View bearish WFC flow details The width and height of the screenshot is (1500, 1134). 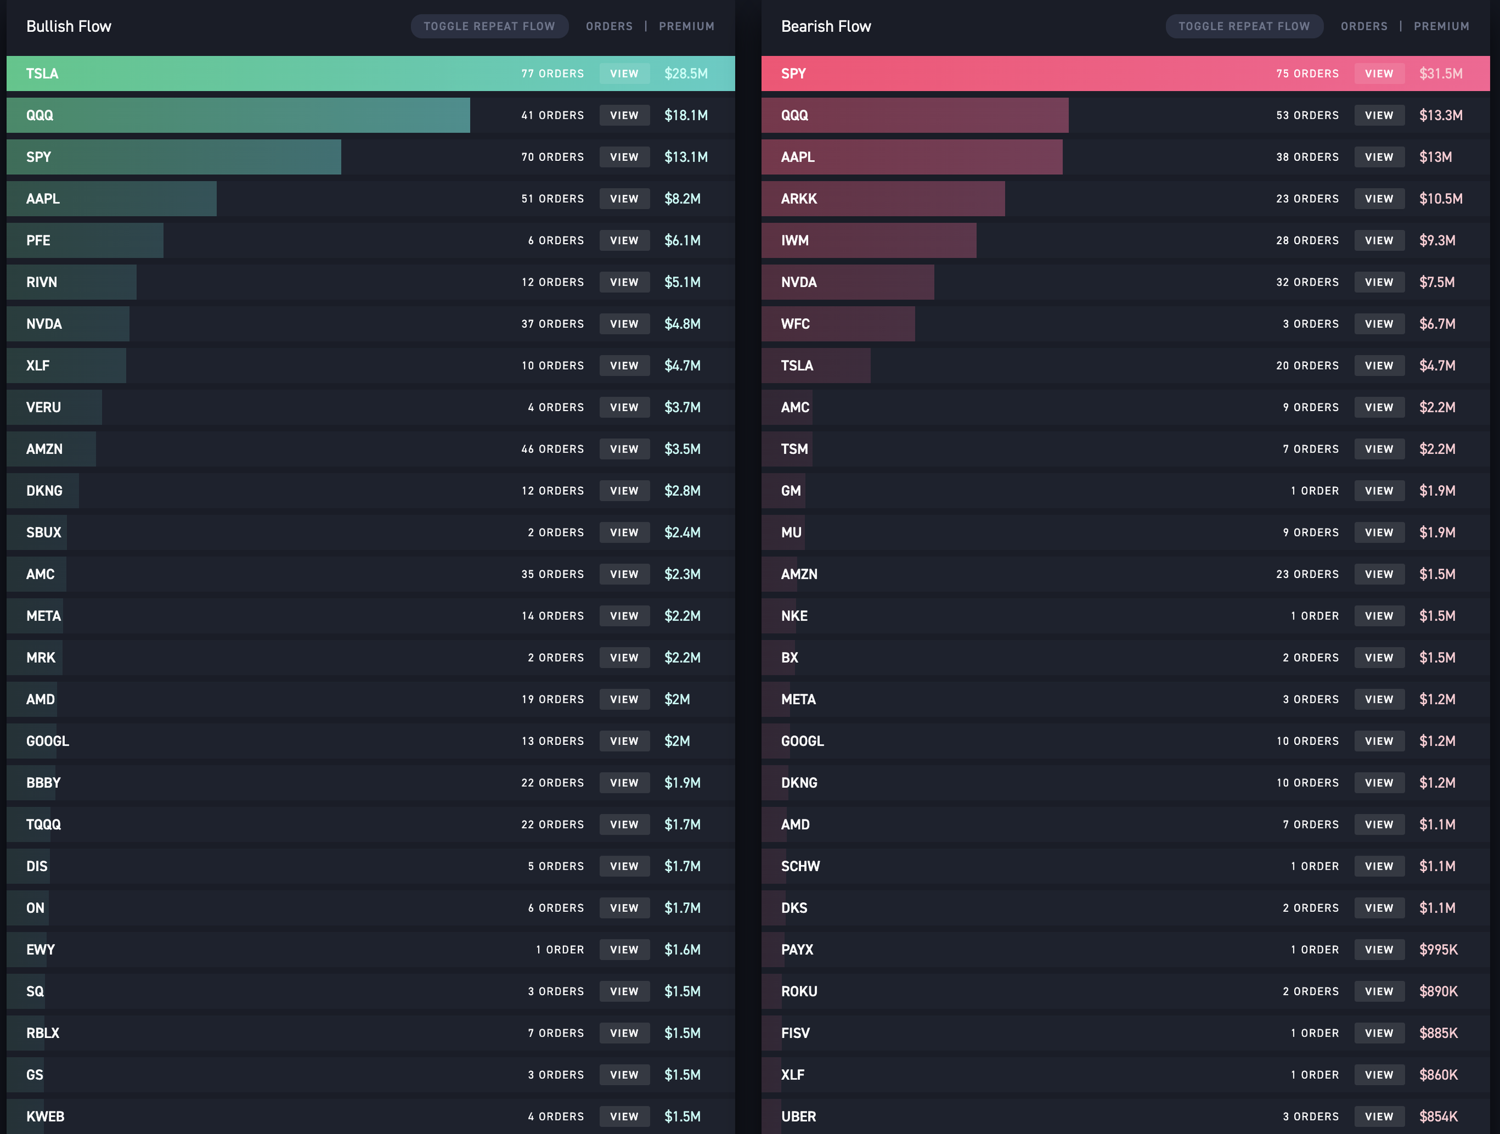(x=1379, y=324)
